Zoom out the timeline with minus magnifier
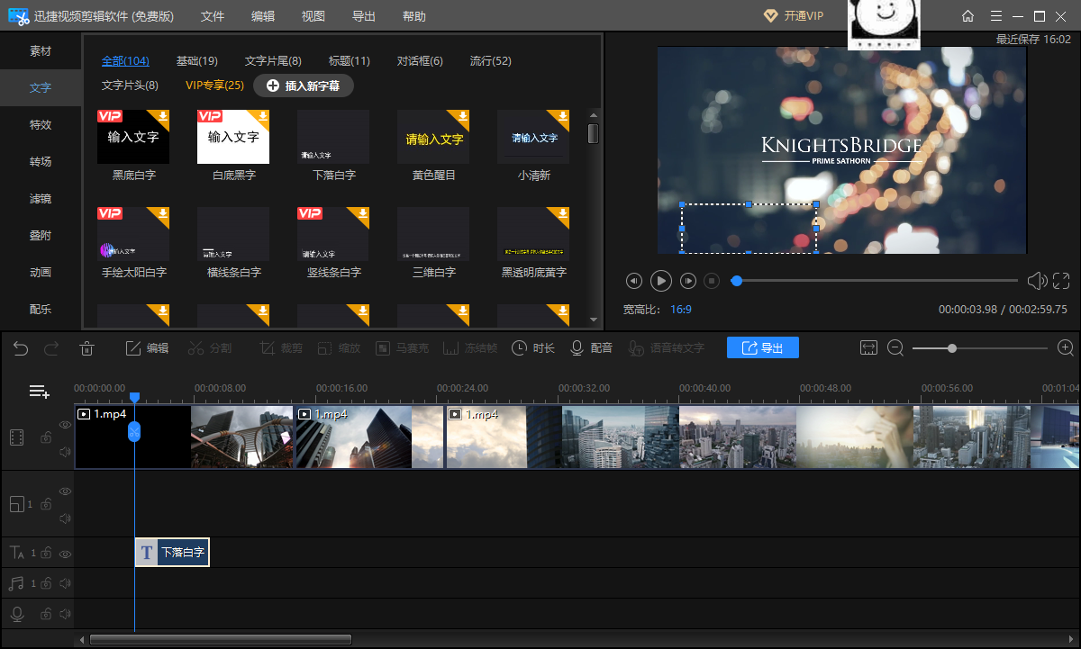This screenshot has height=649, width=1081. [x=895, y=347]
